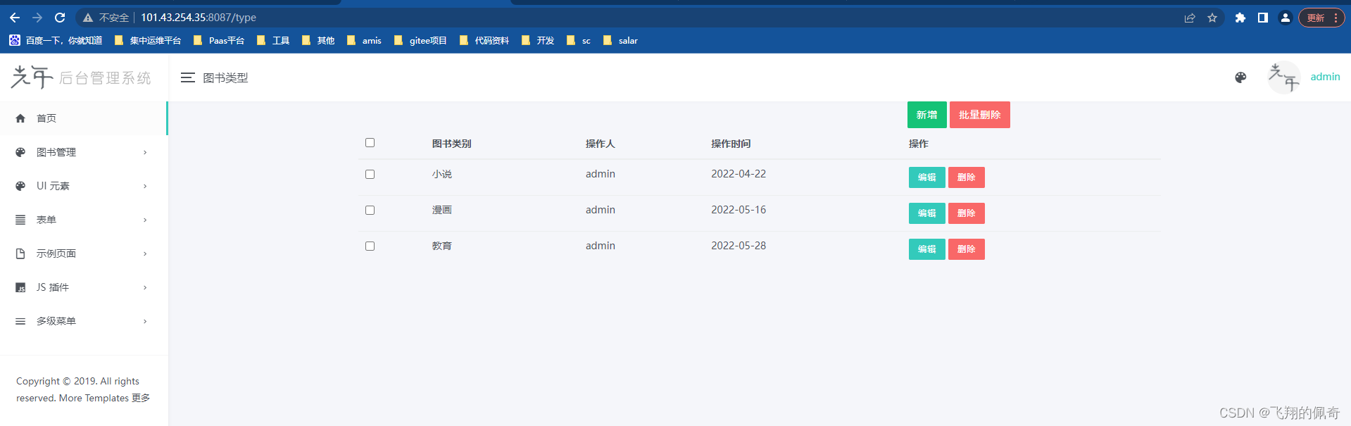Screen dimensions: 1351x426
Task: Click the page icon beside 示例页面
Action: 20,253
